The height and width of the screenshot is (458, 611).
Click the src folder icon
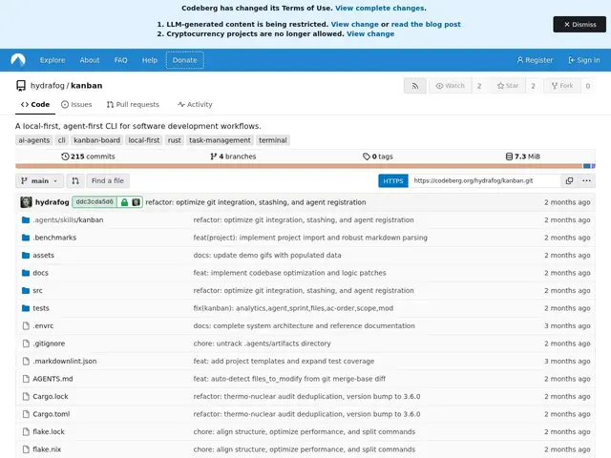[x=26, y=290]
